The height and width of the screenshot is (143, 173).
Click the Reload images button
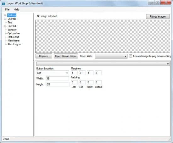click(158, 17)
